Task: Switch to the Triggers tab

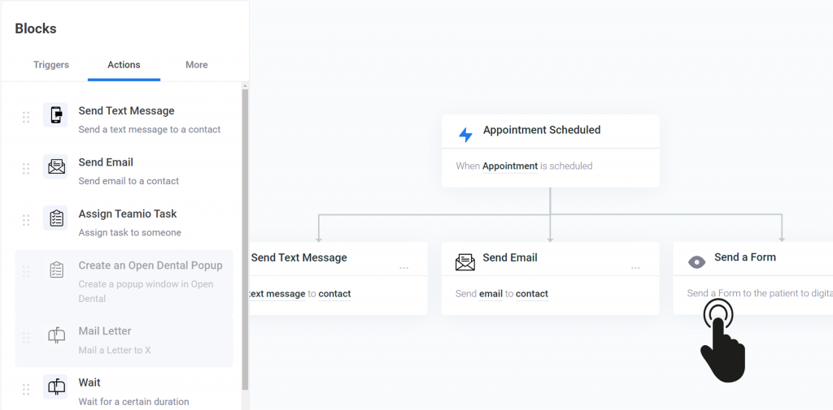Action: pyautogui.click(x=51, y=65)
